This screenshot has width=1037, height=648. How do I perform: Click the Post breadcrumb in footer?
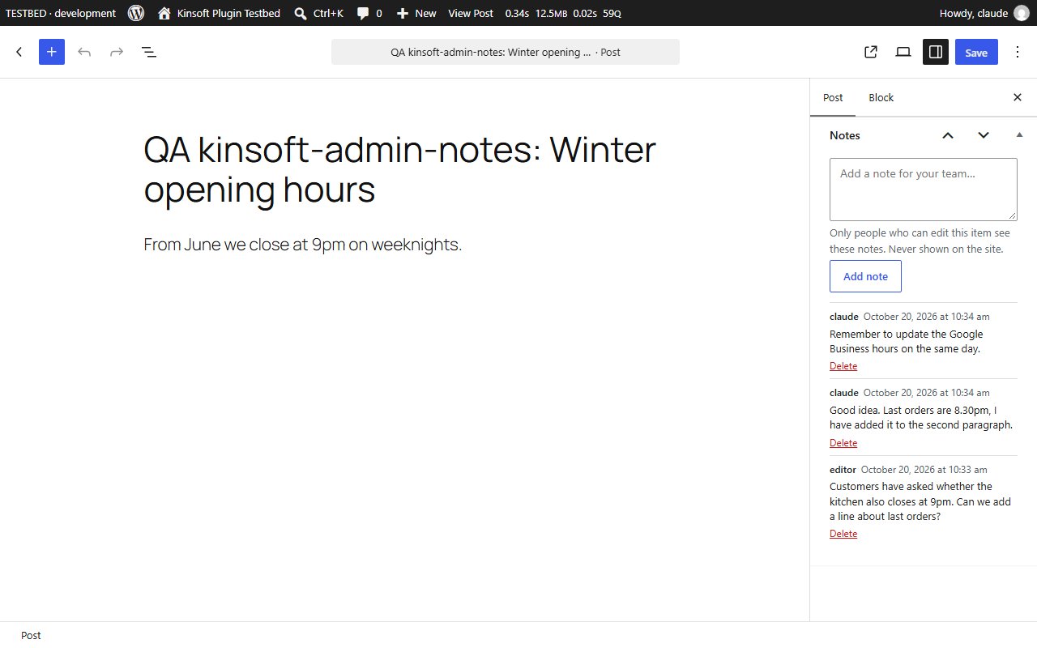click(x=31, y=635)
